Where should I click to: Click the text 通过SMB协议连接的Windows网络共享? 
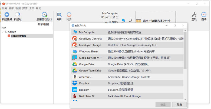tap(131, 51)
